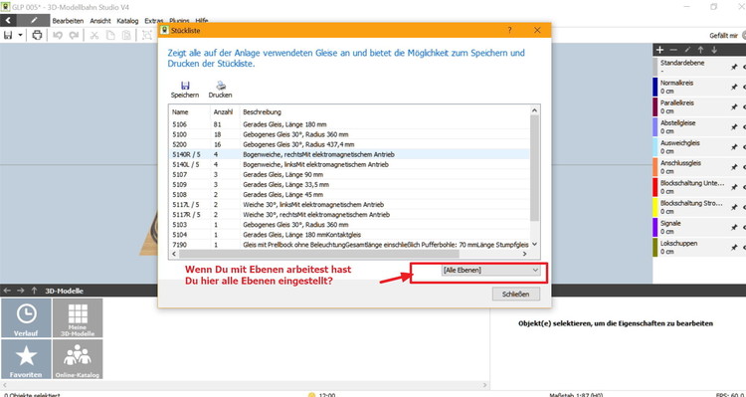The image size is (746, 397).
Task: Click the blue Normalkreis color swatch
Action: coord(655,87)
